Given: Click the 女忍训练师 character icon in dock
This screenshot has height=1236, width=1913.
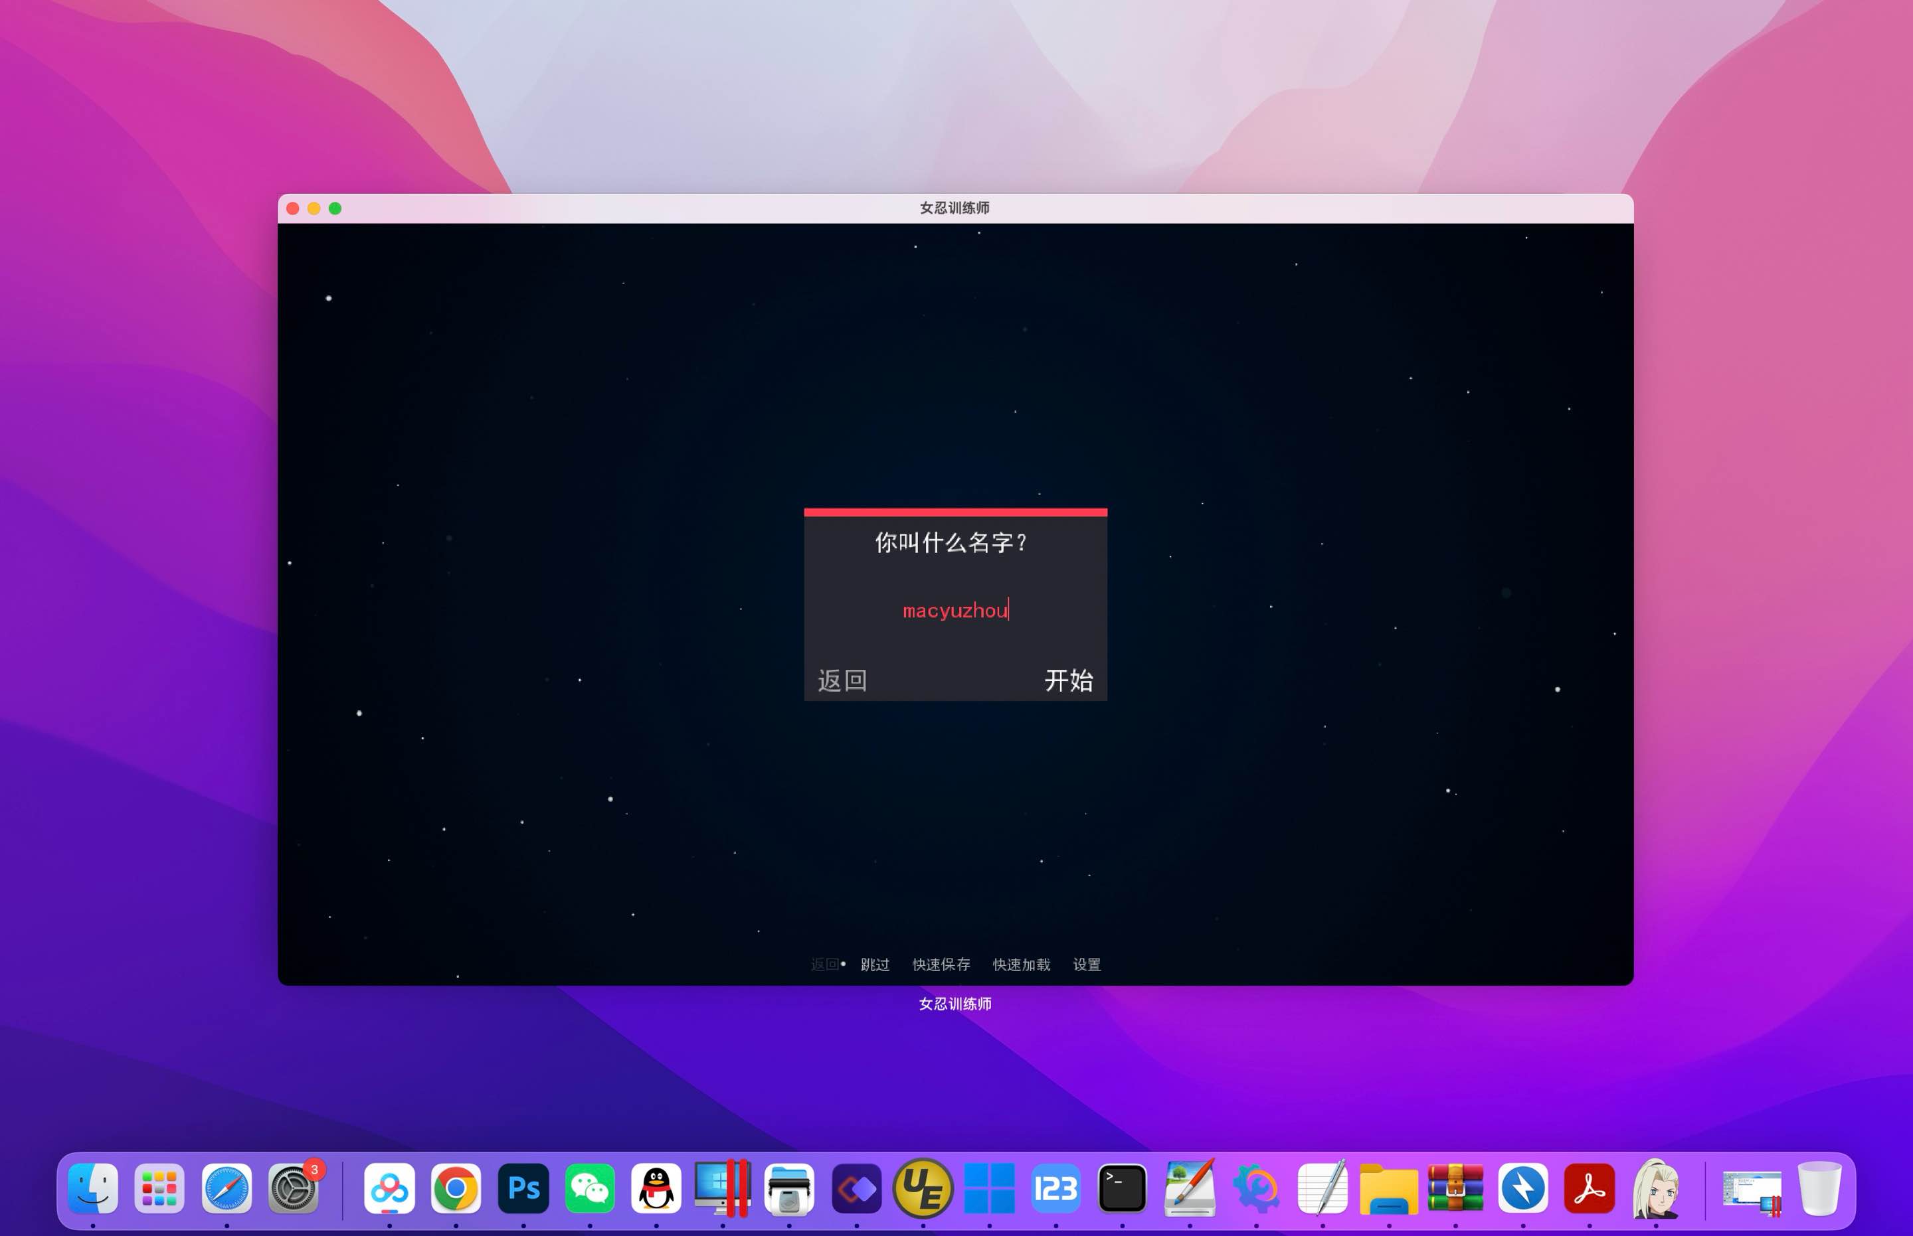Looking at the screenshot, I should tap(1656, 1188).
